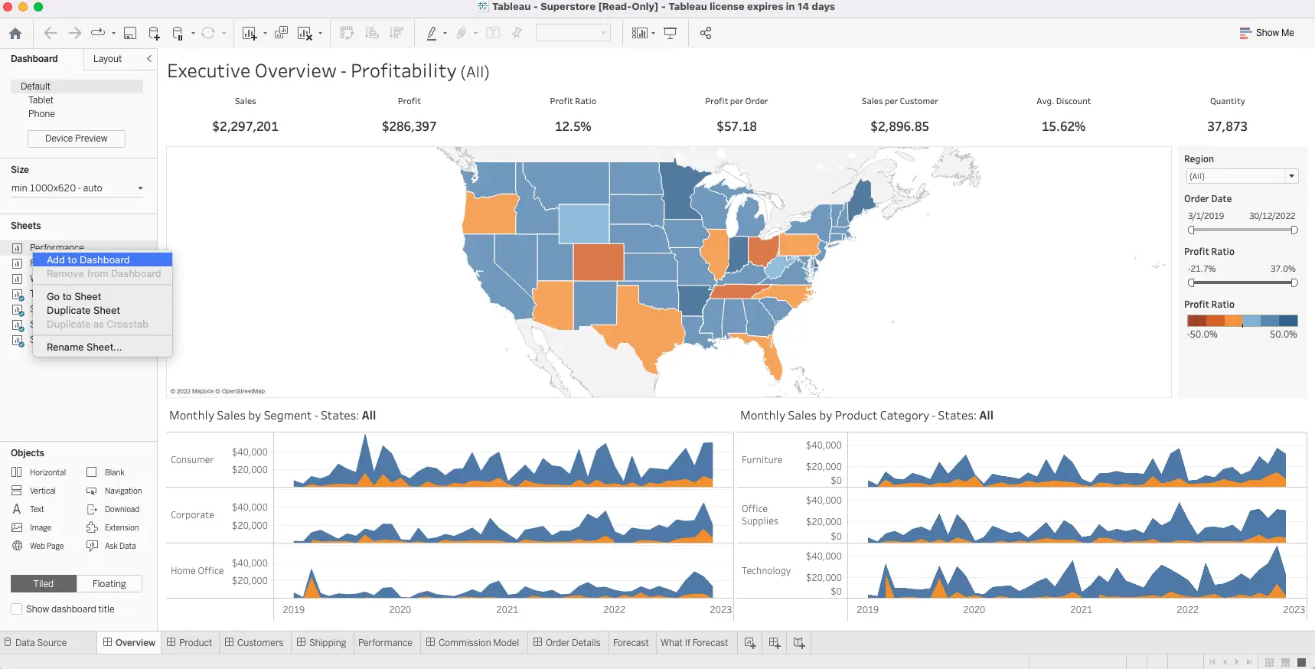Open the Region filter dropdown
The height and width of the screenshot is (669, 1315).
pyautogui.click(x=1291, y=176)
